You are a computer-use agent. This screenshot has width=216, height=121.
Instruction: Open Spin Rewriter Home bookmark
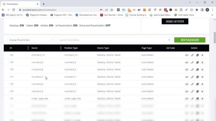pos(112,15)
